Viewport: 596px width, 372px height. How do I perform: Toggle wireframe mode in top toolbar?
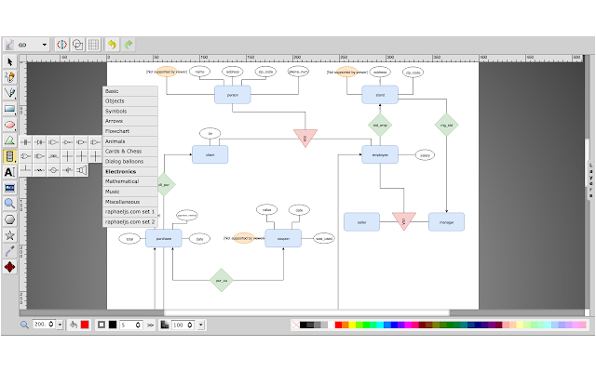click(78, 45)
